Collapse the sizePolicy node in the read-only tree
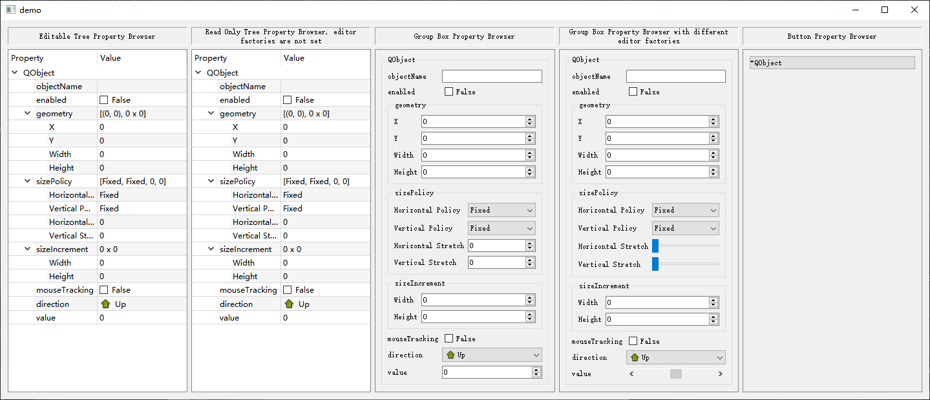 [x=211, y=181]
